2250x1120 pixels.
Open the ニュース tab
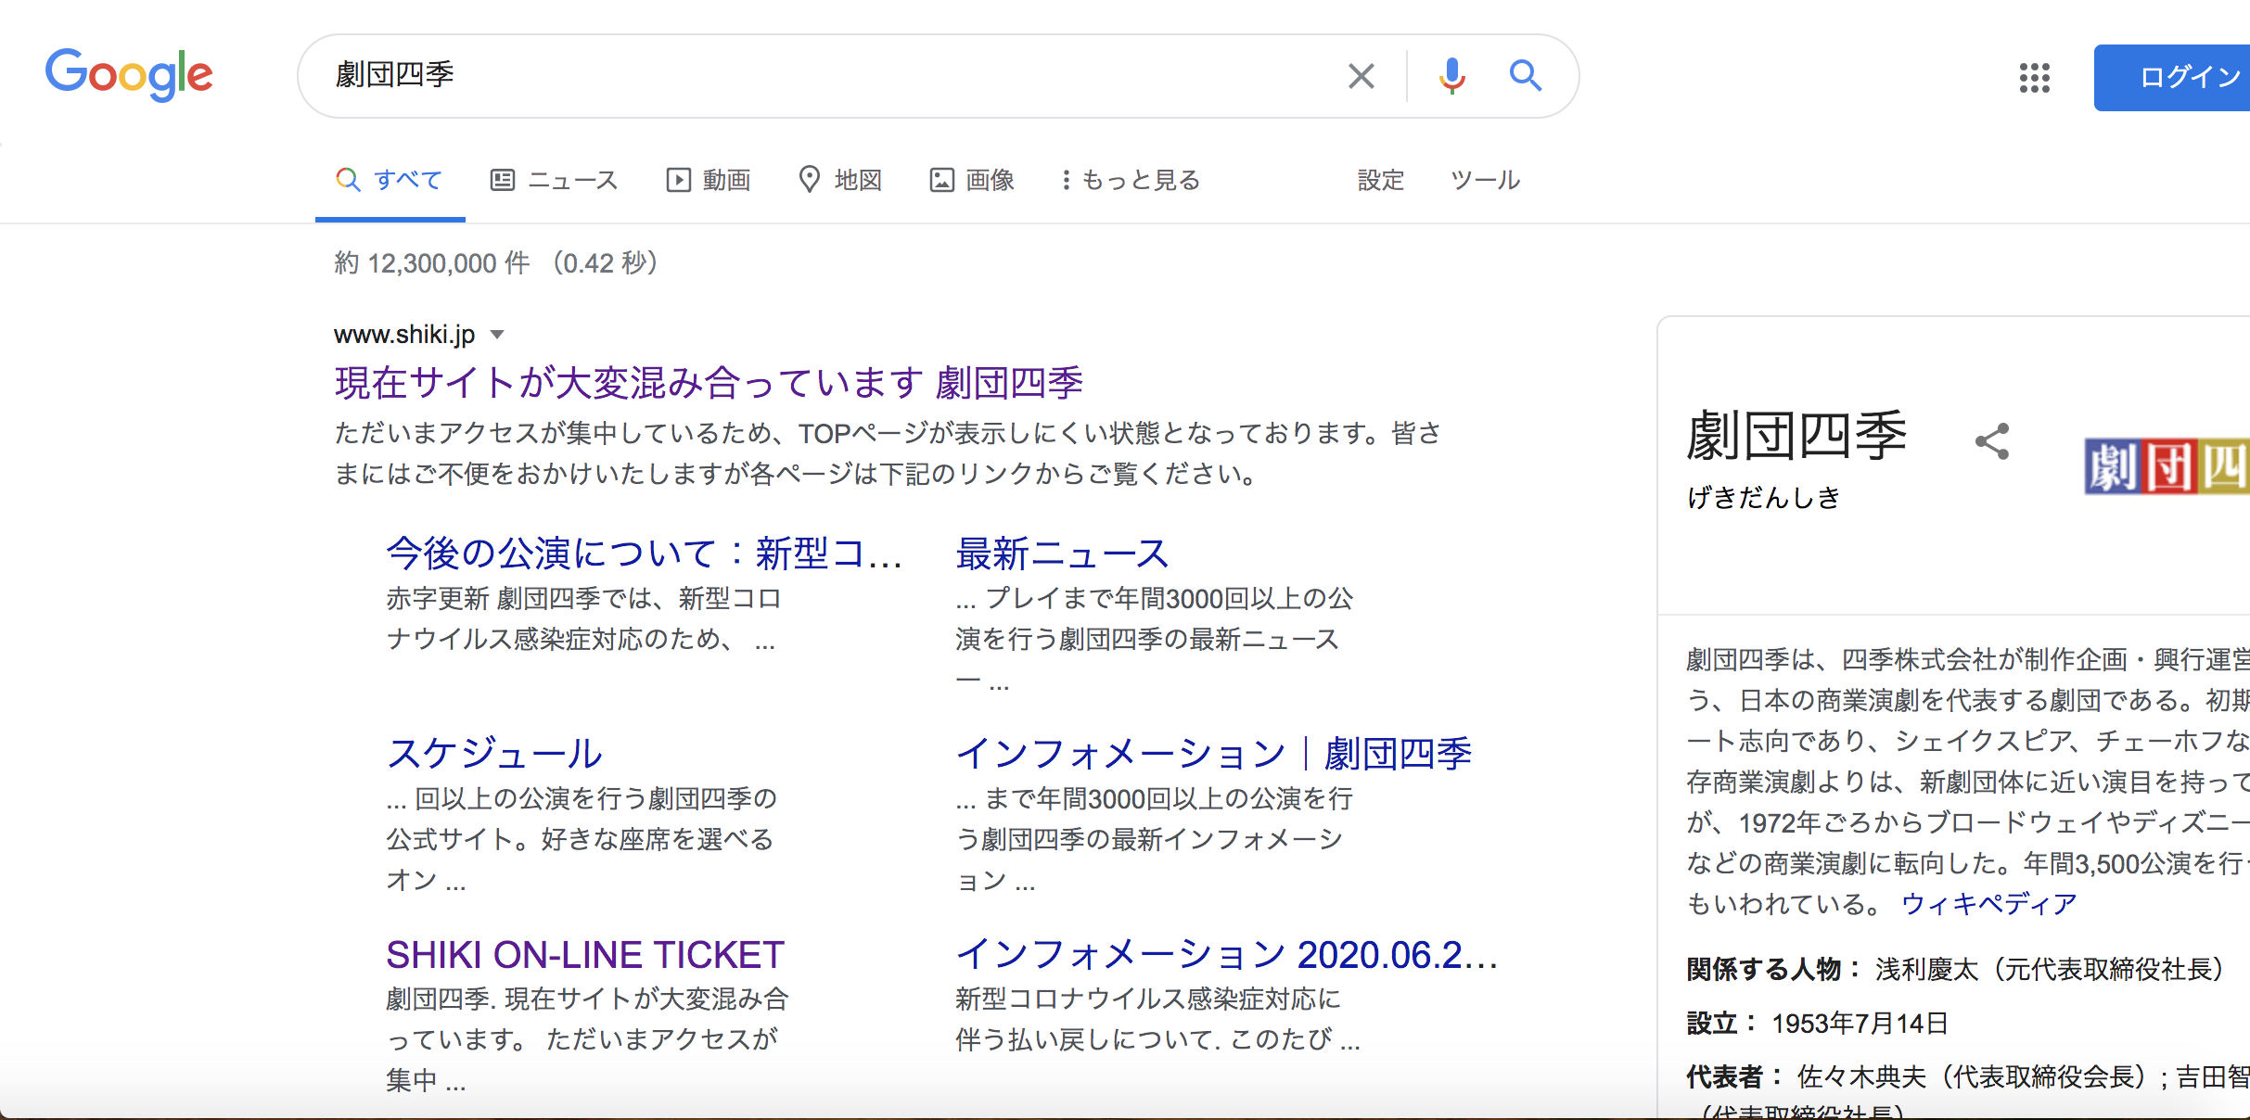point(555,180)
